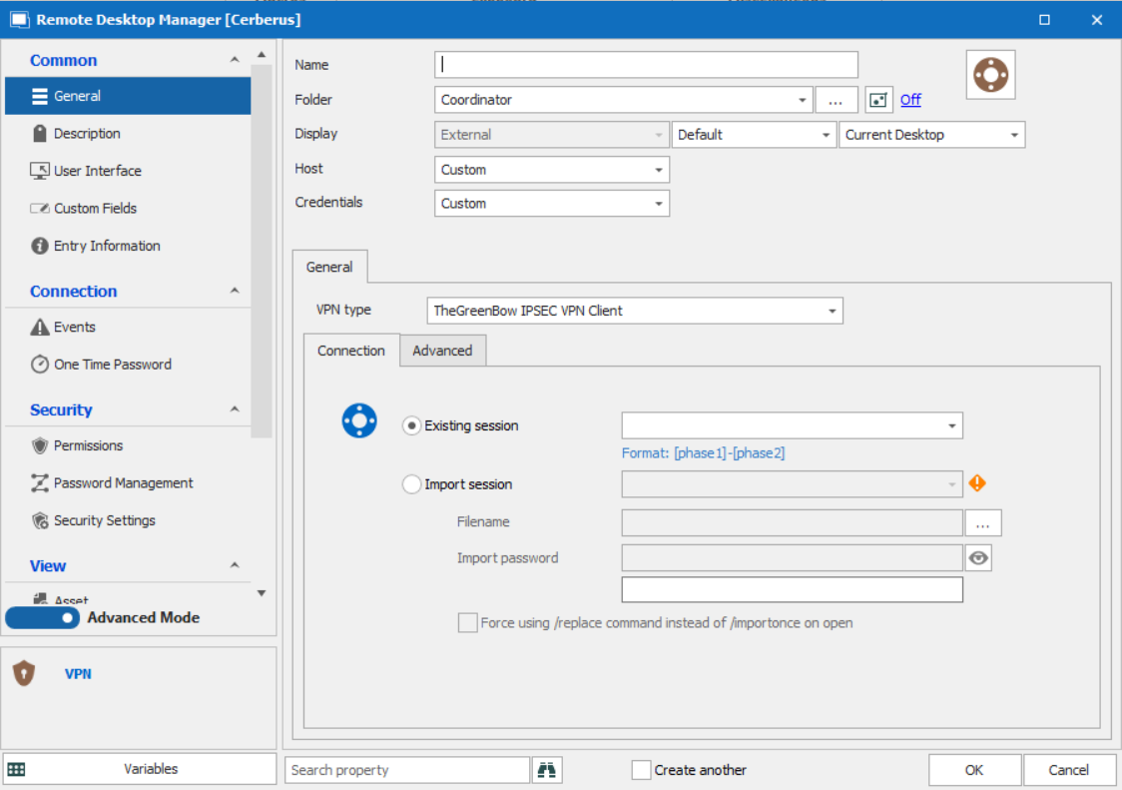Click the orange warning icon beside Import session
This screenshot has width=1122, height=790.
coord(977,483)
